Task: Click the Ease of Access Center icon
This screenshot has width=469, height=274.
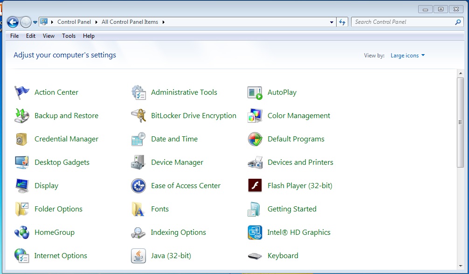Action: point(138,186)
